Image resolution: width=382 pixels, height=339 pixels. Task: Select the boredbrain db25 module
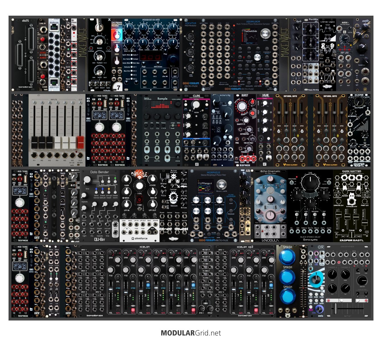[25, 54]
